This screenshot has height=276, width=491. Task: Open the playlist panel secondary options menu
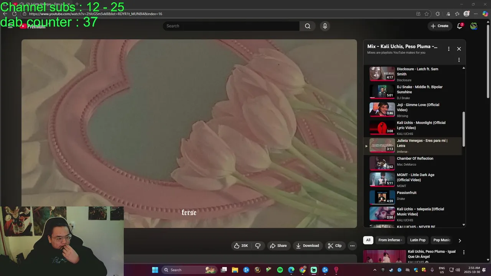(x=459, y=60)
